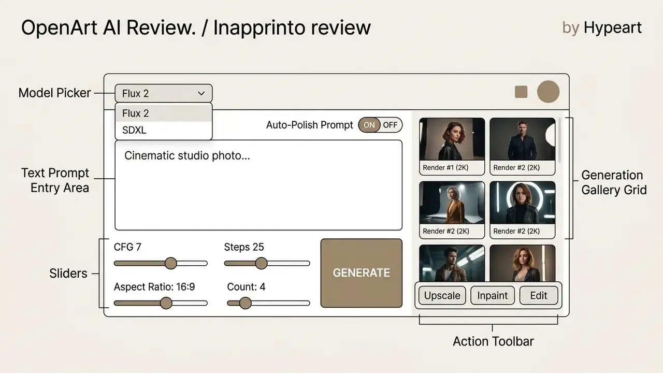663x373 pixels.
Task: Open the Flux 2 model picker dropdown
Action: click(x=163, y=93)
